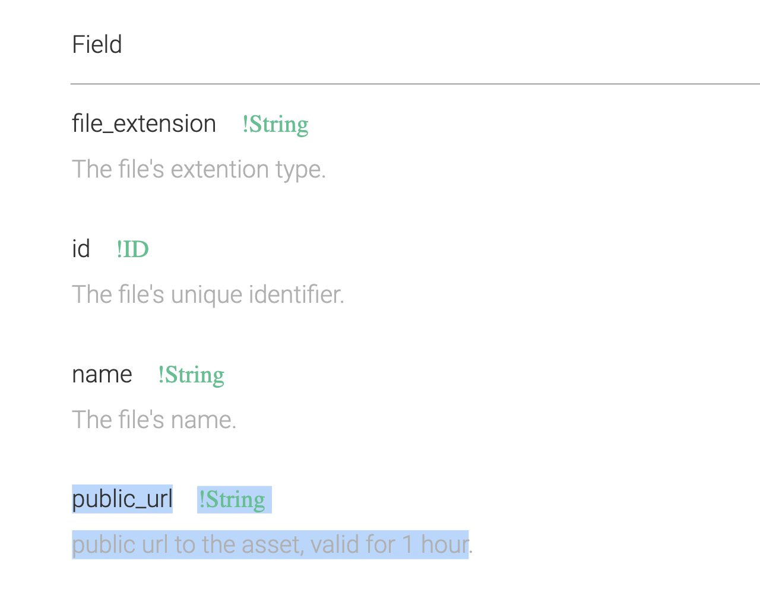Click "The file's name." description text
The width and height of the screenshot is (760, 595).
[154, 420]
